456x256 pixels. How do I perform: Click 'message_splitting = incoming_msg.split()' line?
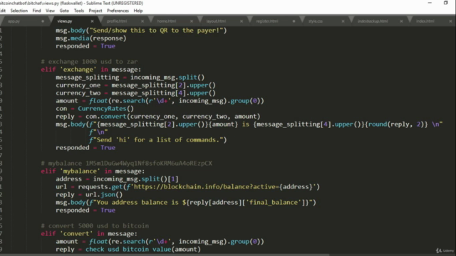[x=130, y=78]
